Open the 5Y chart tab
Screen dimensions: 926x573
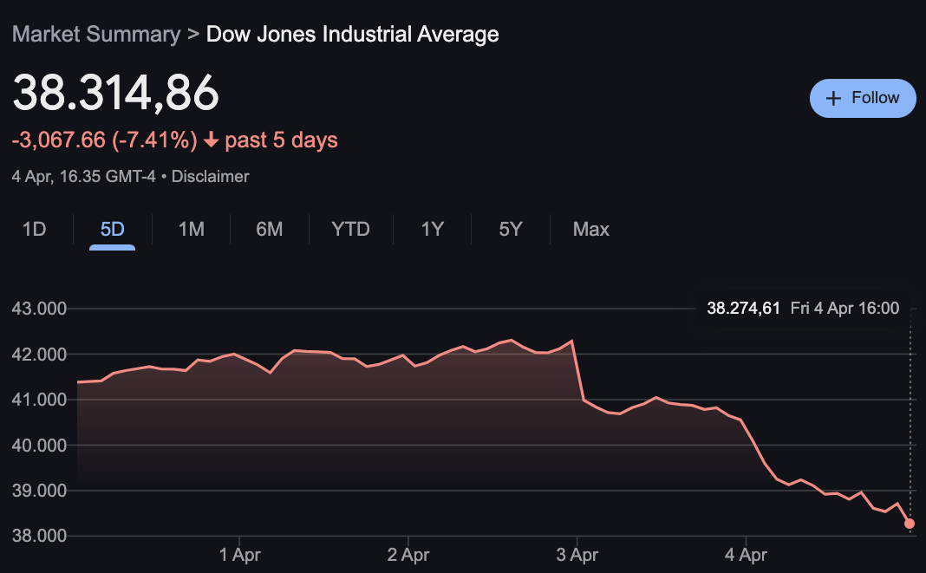tap(510, 229)
